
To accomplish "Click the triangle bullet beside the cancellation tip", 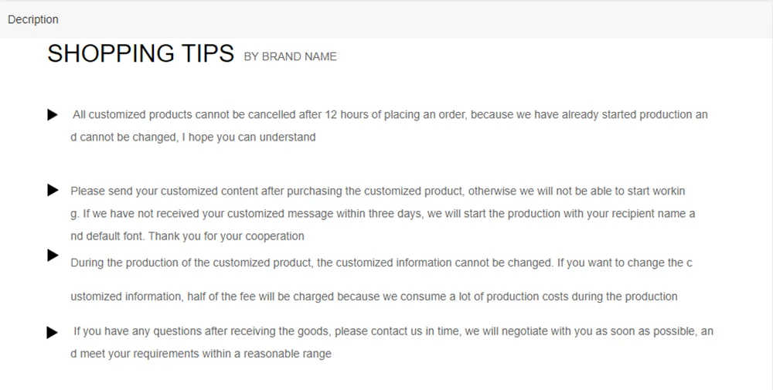I will point(53,115).
